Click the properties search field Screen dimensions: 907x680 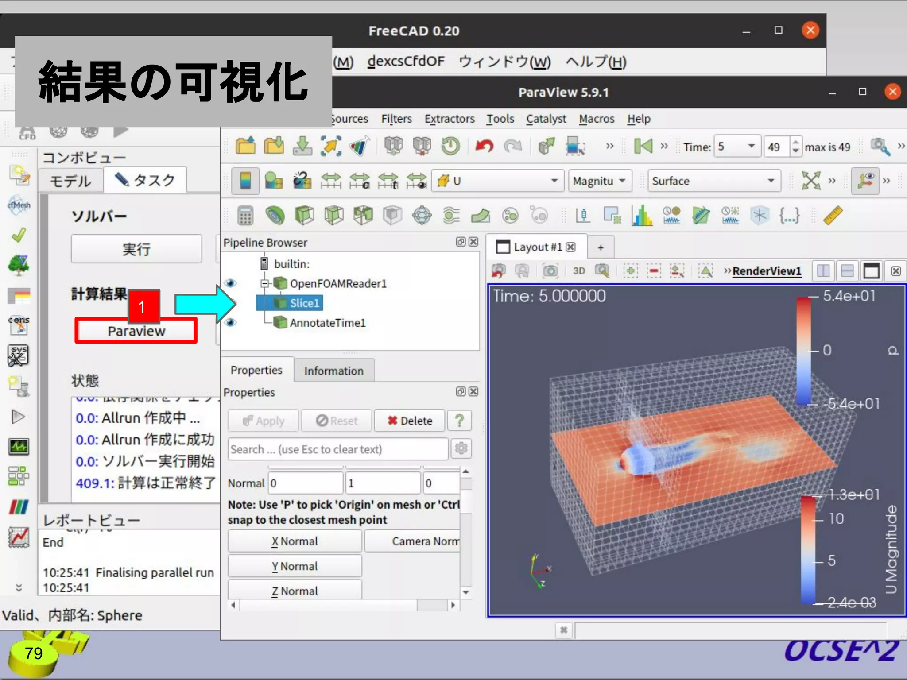[338, 449]
